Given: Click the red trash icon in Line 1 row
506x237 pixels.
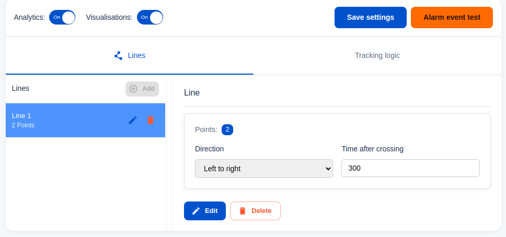Looking at the screenshot, I should coord(151,120).
